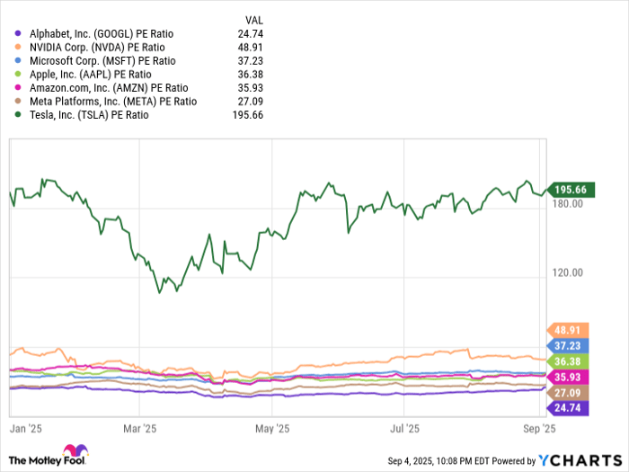Click The Motley Fool logo
Viewport: 629px width, 472px height.
pos(49,455)
